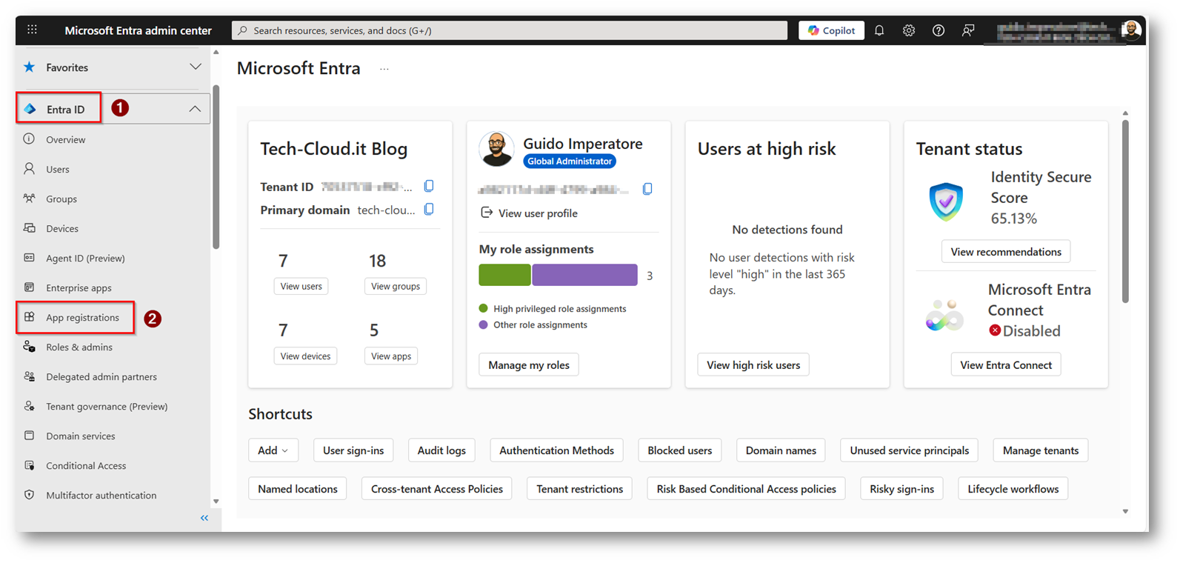The image size is (1180, 563).
Task: Expand the Favorites section
Action: pyautogui.click(x=195, y=67)
